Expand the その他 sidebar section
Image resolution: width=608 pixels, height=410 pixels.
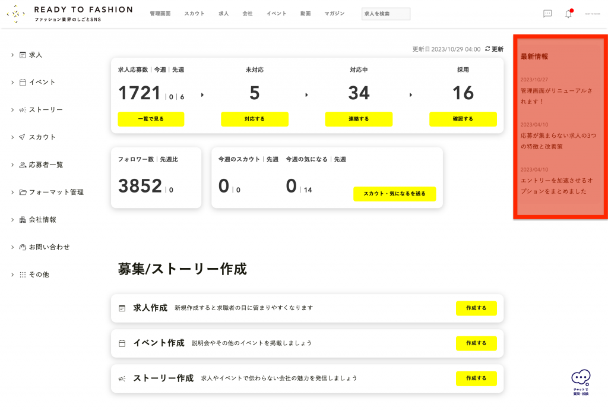pyautogui.click(x=12, y=275)
